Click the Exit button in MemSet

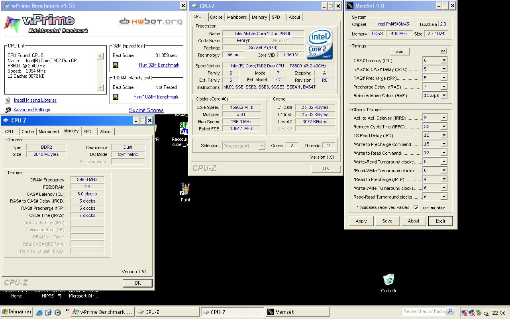441,221
